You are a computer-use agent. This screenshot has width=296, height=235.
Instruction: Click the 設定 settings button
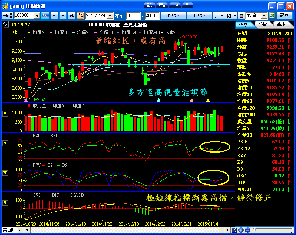pyautogui.click(x=285, y=15)
